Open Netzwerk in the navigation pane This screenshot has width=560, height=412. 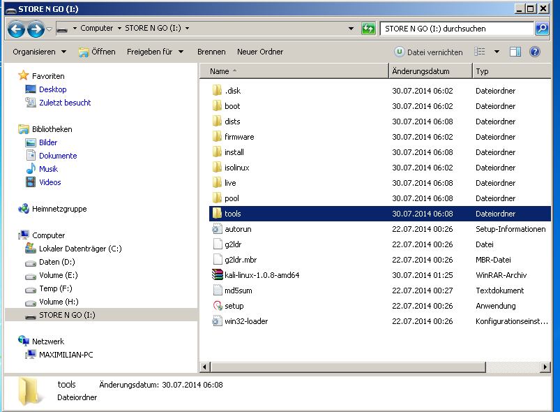tap(48, 341)
